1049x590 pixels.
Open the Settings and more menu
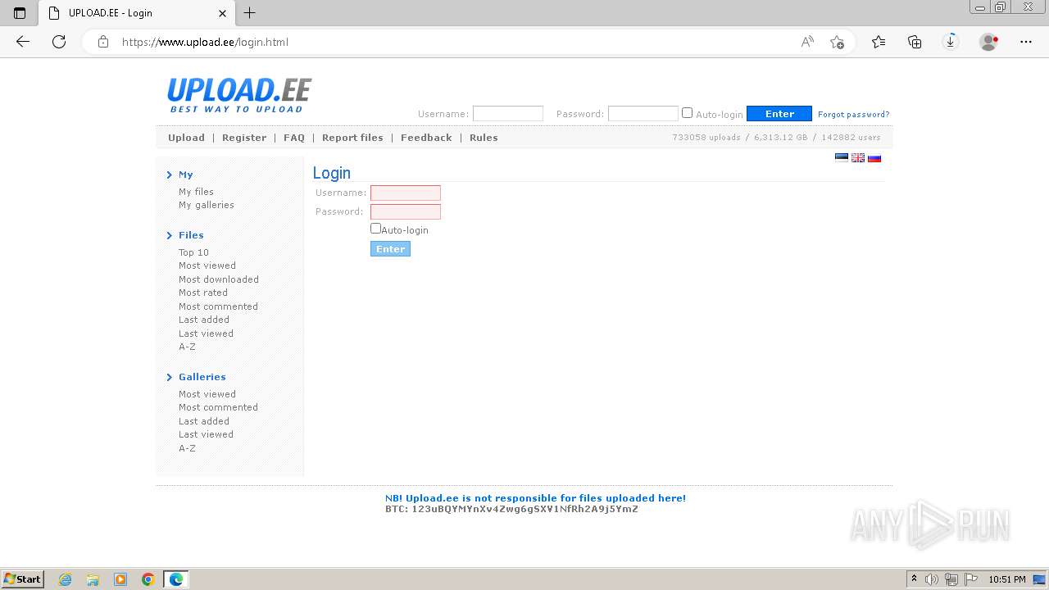coord(1026,42)
